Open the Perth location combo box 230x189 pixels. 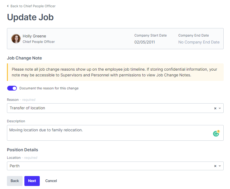108,166
